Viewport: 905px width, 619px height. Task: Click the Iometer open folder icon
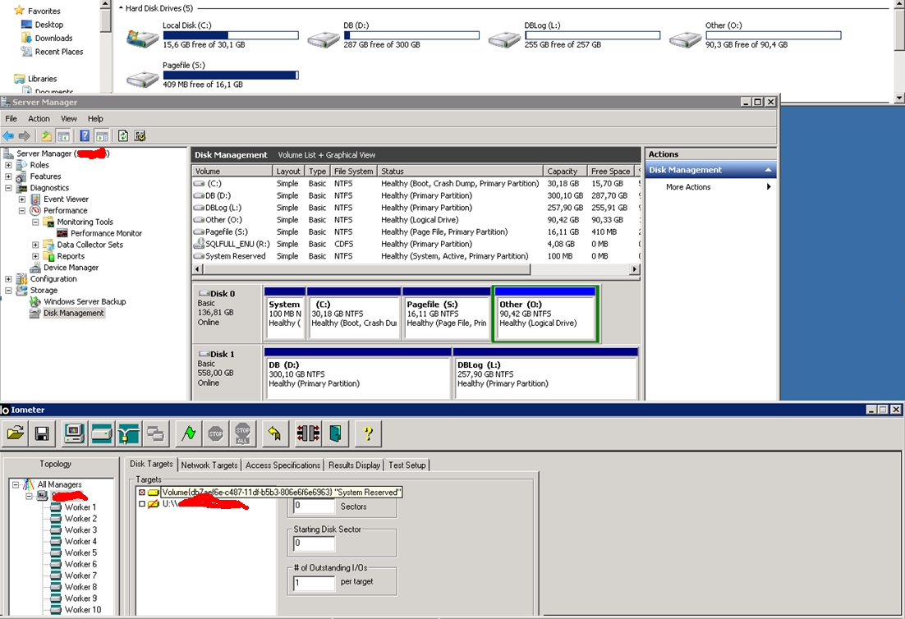click(x=15, y=433)
